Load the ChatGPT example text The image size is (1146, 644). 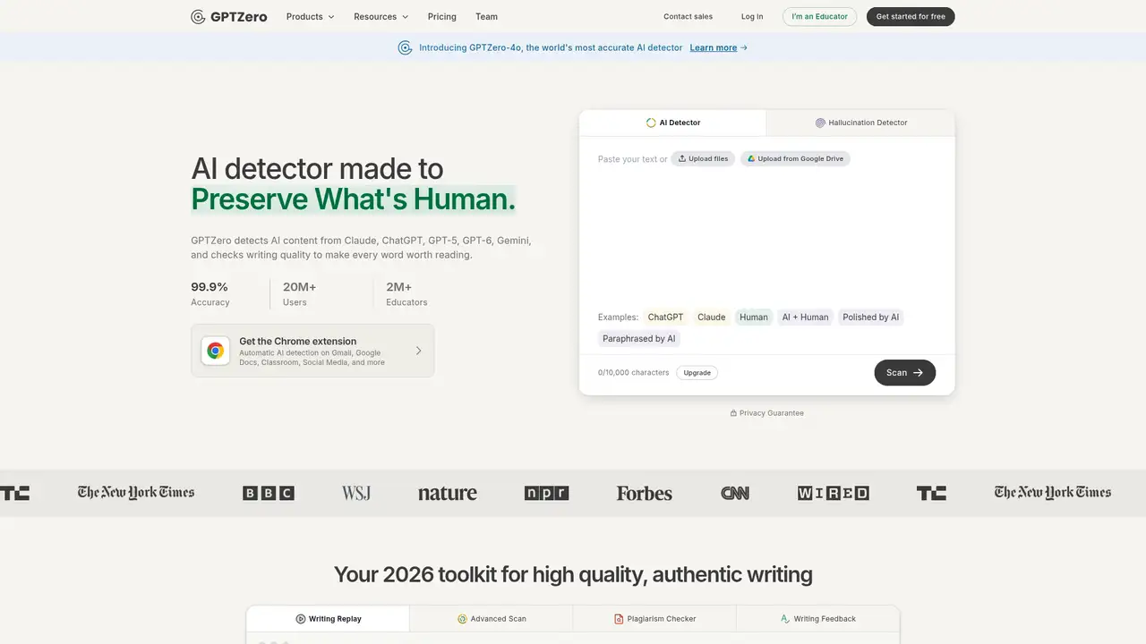coord(665,317)
